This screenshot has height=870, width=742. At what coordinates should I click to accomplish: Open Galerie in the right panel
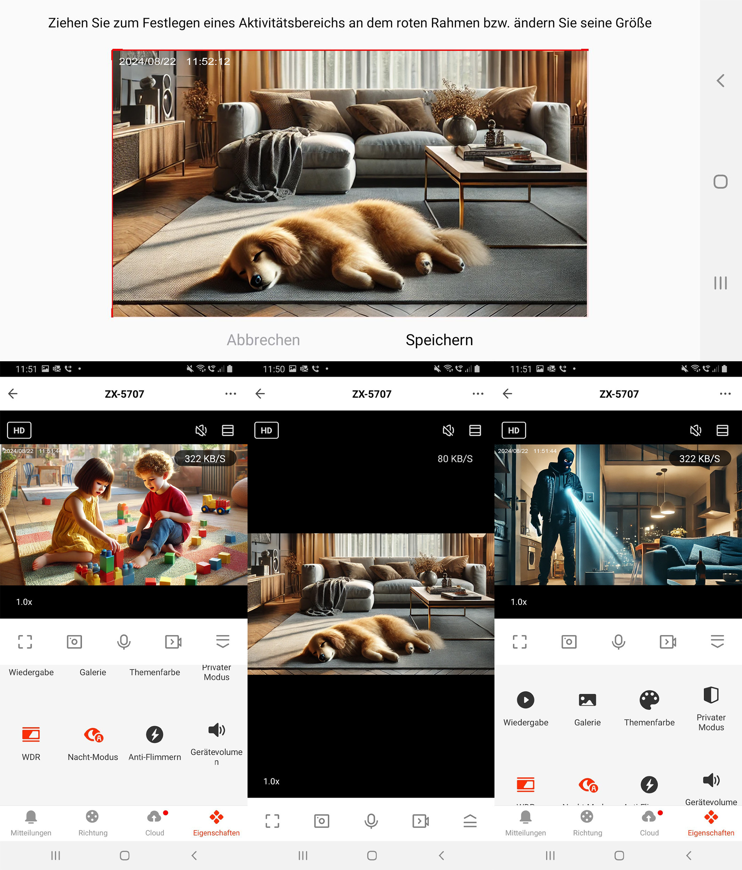click(587, 700)
